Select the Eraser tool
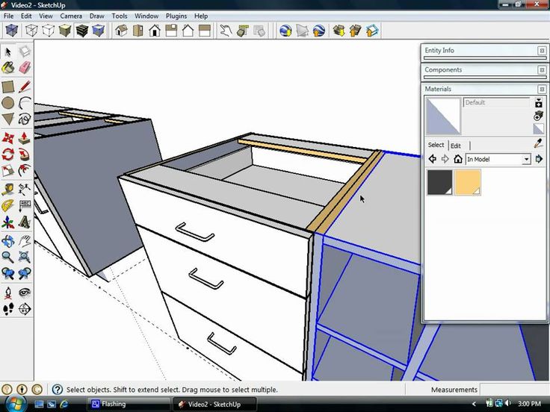Viewport: 550px width, 412px height. [x=25, y=68]
